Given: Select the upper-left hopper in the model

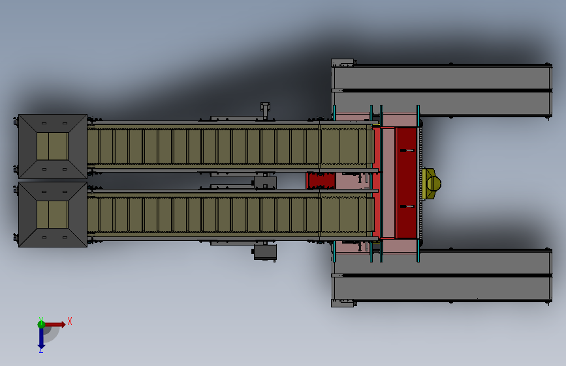Looking at the screenshot, I should pyautogui.click(x=53, y=147).
